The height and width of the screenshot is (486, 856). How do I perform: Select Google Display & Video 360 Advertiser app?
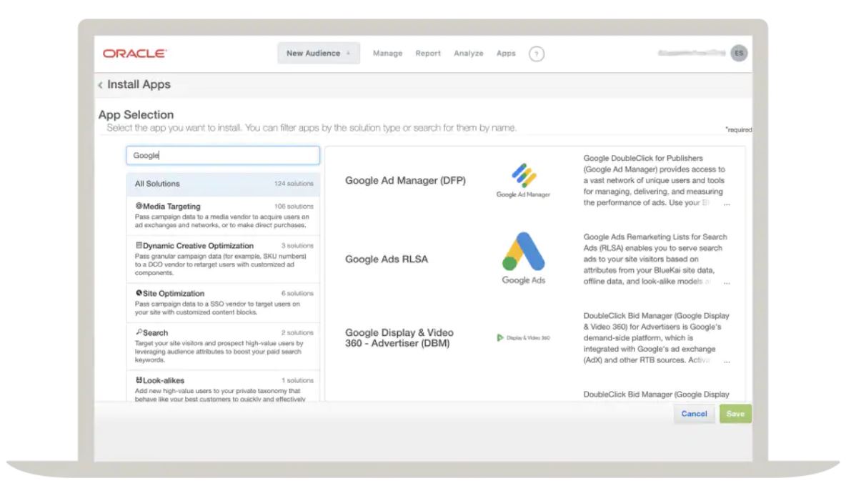coord(399,337)
